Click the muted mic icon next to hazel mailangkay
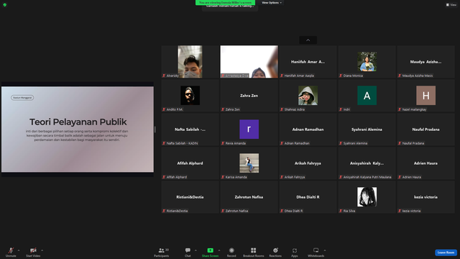This screenshot has width=460, height=259. 400,109
